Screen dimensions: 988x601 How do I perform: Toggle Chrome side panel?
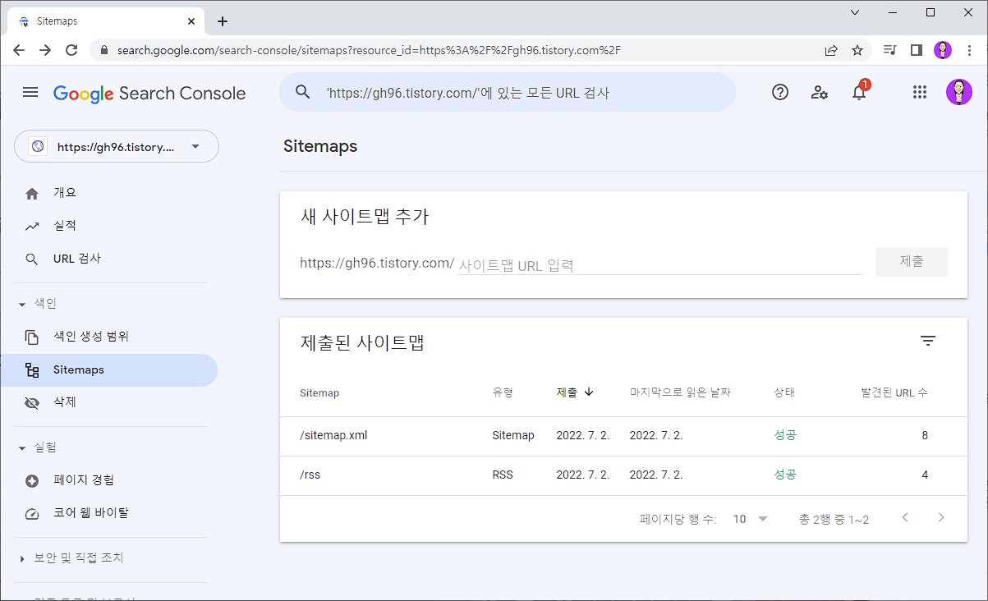pyautogui.click(x=916, y=50)
